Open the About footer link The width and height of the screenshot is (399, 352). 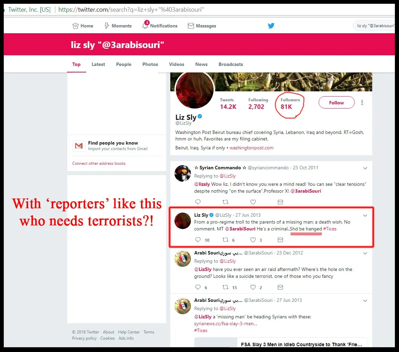pos(109,332)
